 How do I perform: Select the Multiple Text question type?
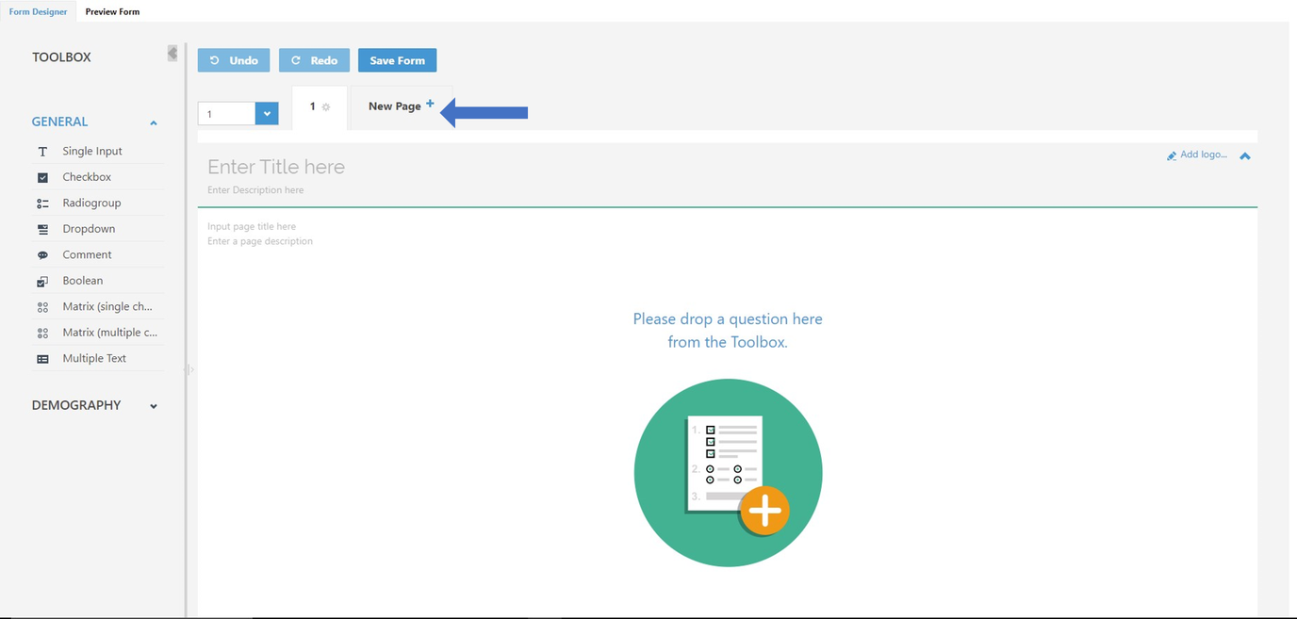94,358
